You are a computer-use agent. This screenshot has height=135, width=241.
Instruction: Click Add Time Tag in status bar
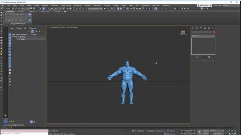coord(171,134)
